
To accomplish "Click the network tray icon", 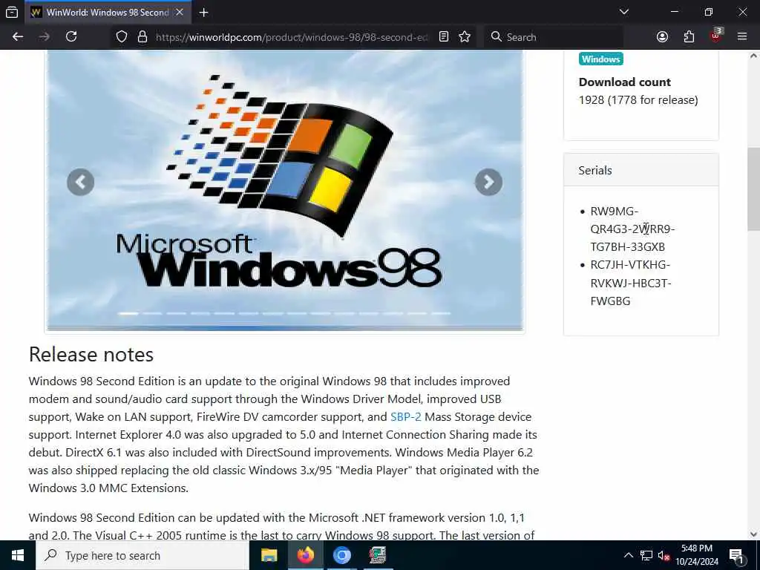I will pyautogui.click(x=646, y=555).
